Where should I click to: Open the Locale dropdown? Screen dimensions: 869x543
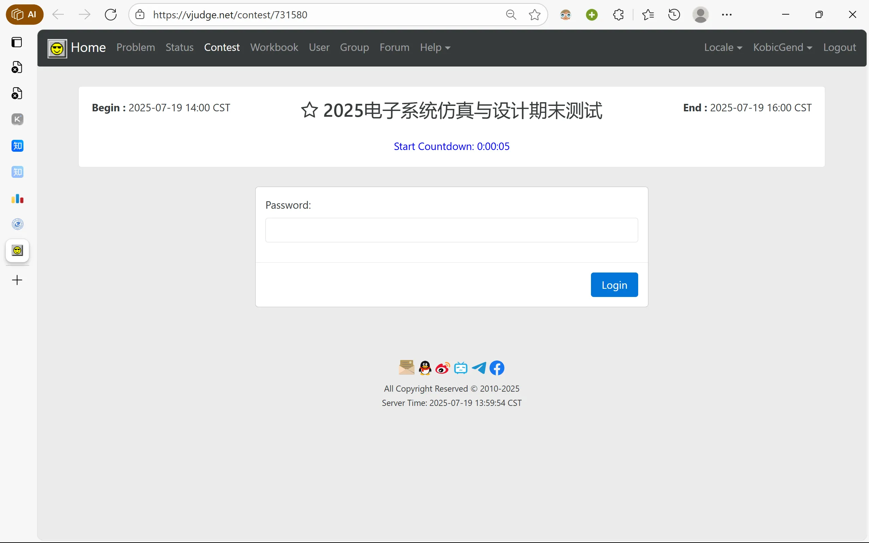tap(722, 48)
